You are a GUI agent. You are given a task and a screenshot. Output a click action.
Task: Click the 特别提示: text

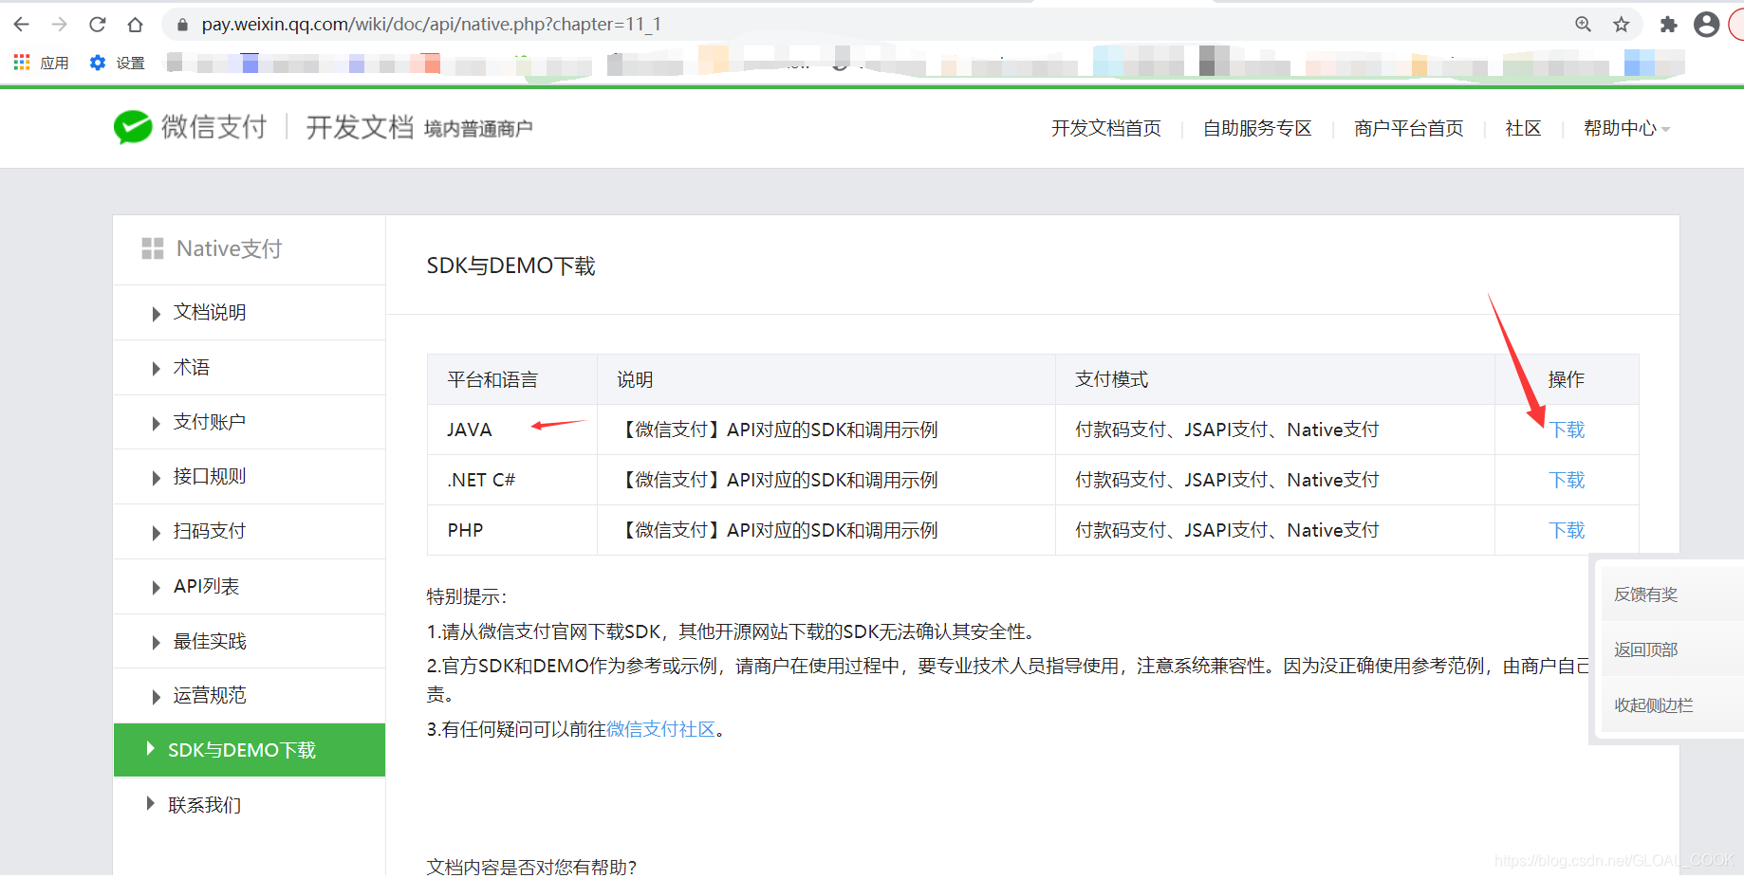(x=467, y=596)
